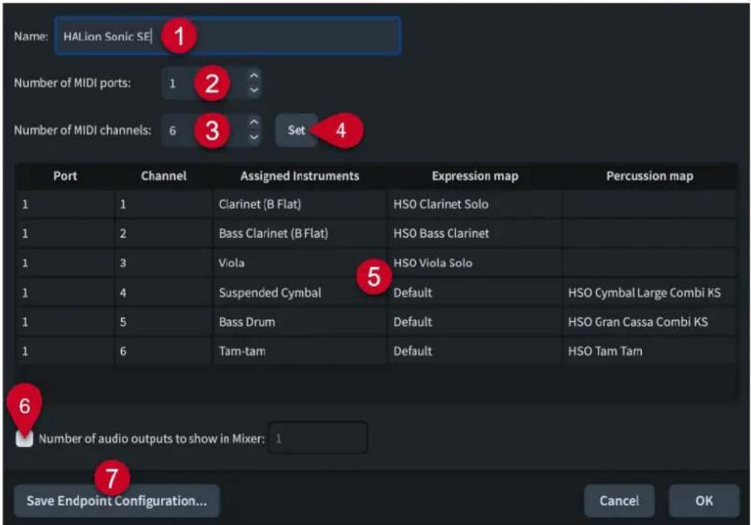The height and width of the screenshot is (525, 751).
Task: Click the audio outputs number field
Action: 318,438
